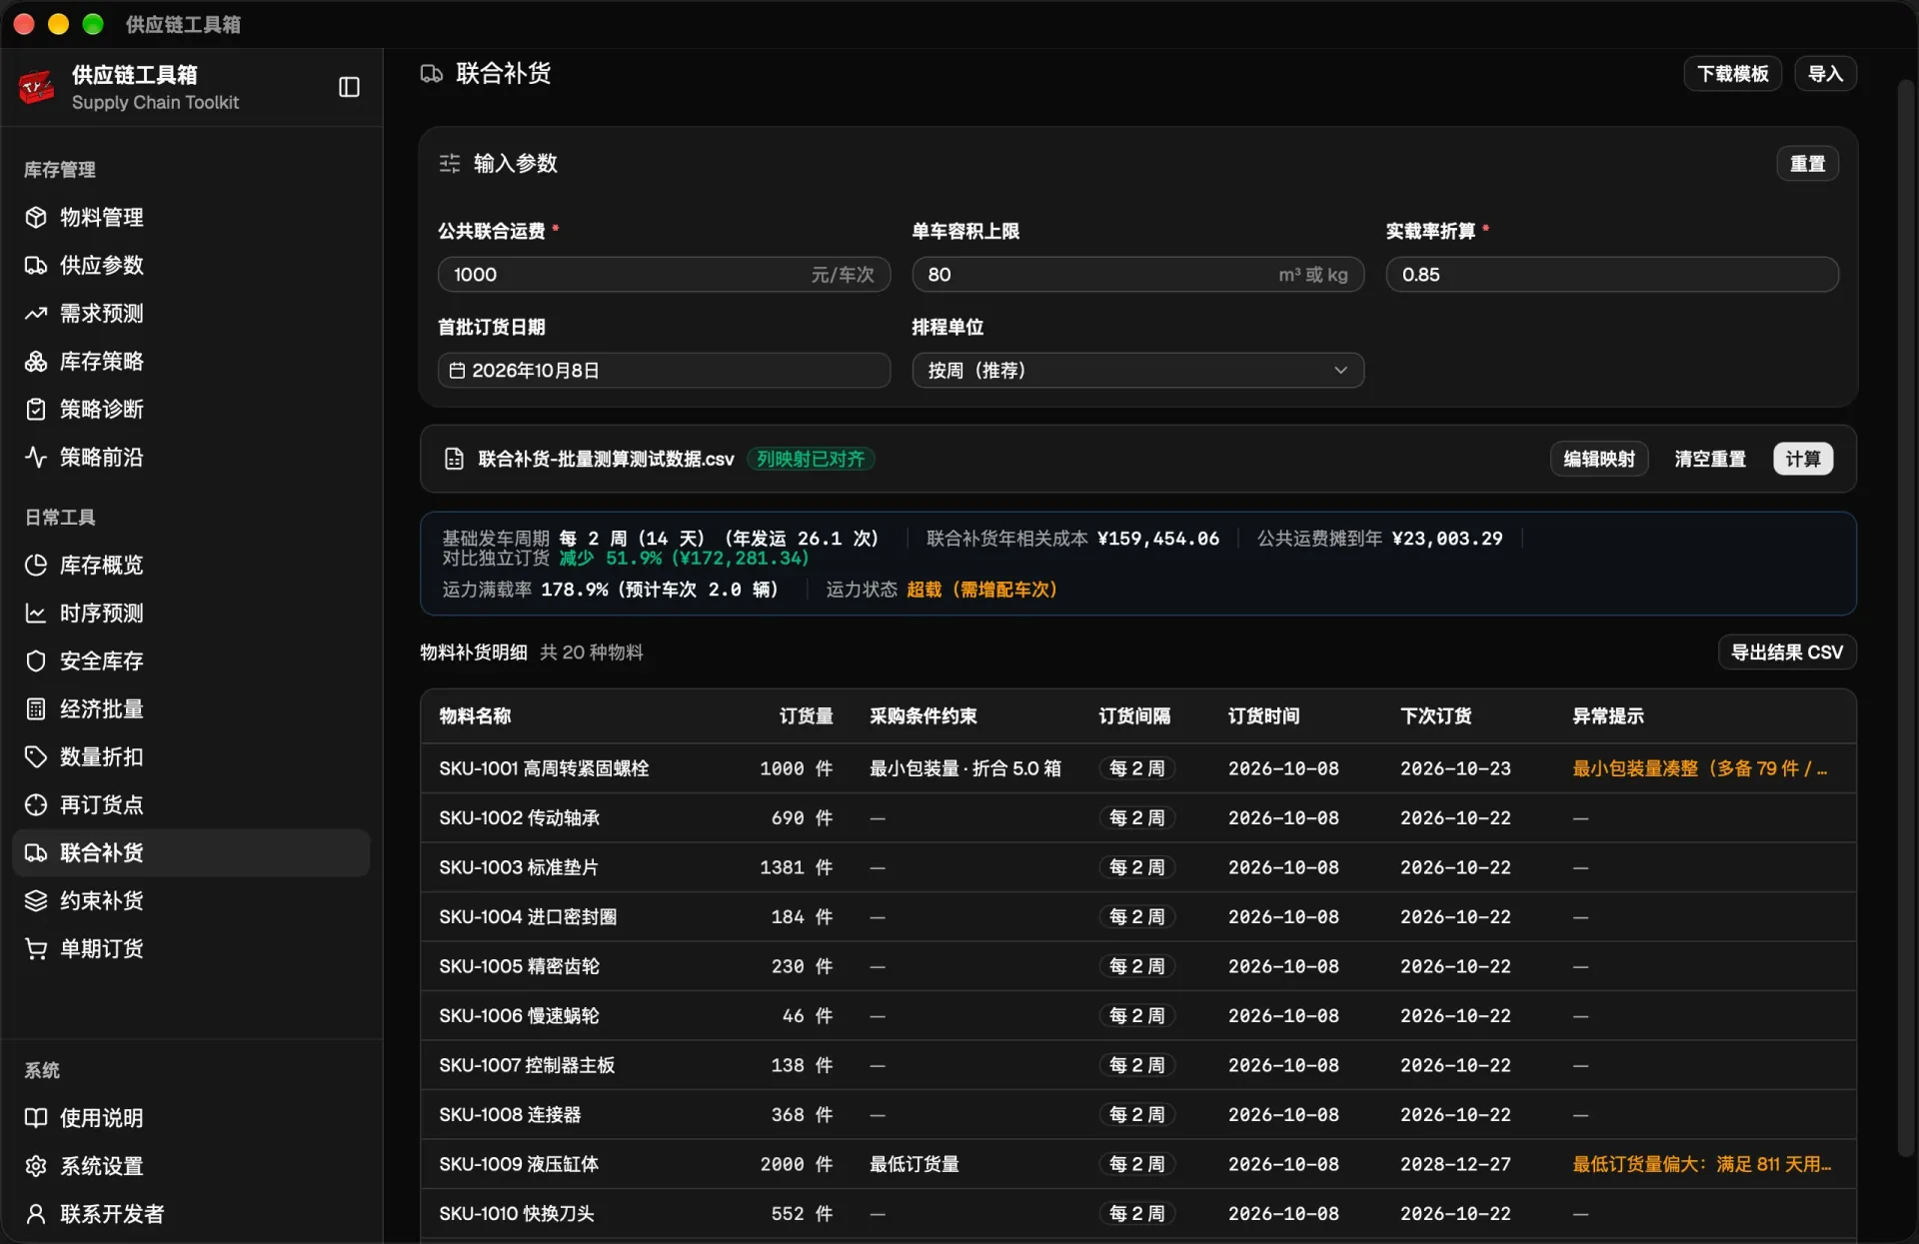
Task: Click 重置 in the input parameters panel
Action: click(1807, 164)
